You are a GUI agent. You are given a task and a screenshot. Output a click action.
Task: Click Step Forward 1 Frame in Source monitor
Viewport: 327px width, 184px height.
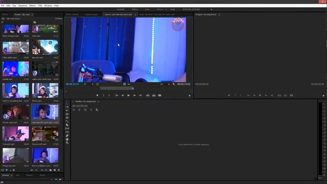pos(134,96)
